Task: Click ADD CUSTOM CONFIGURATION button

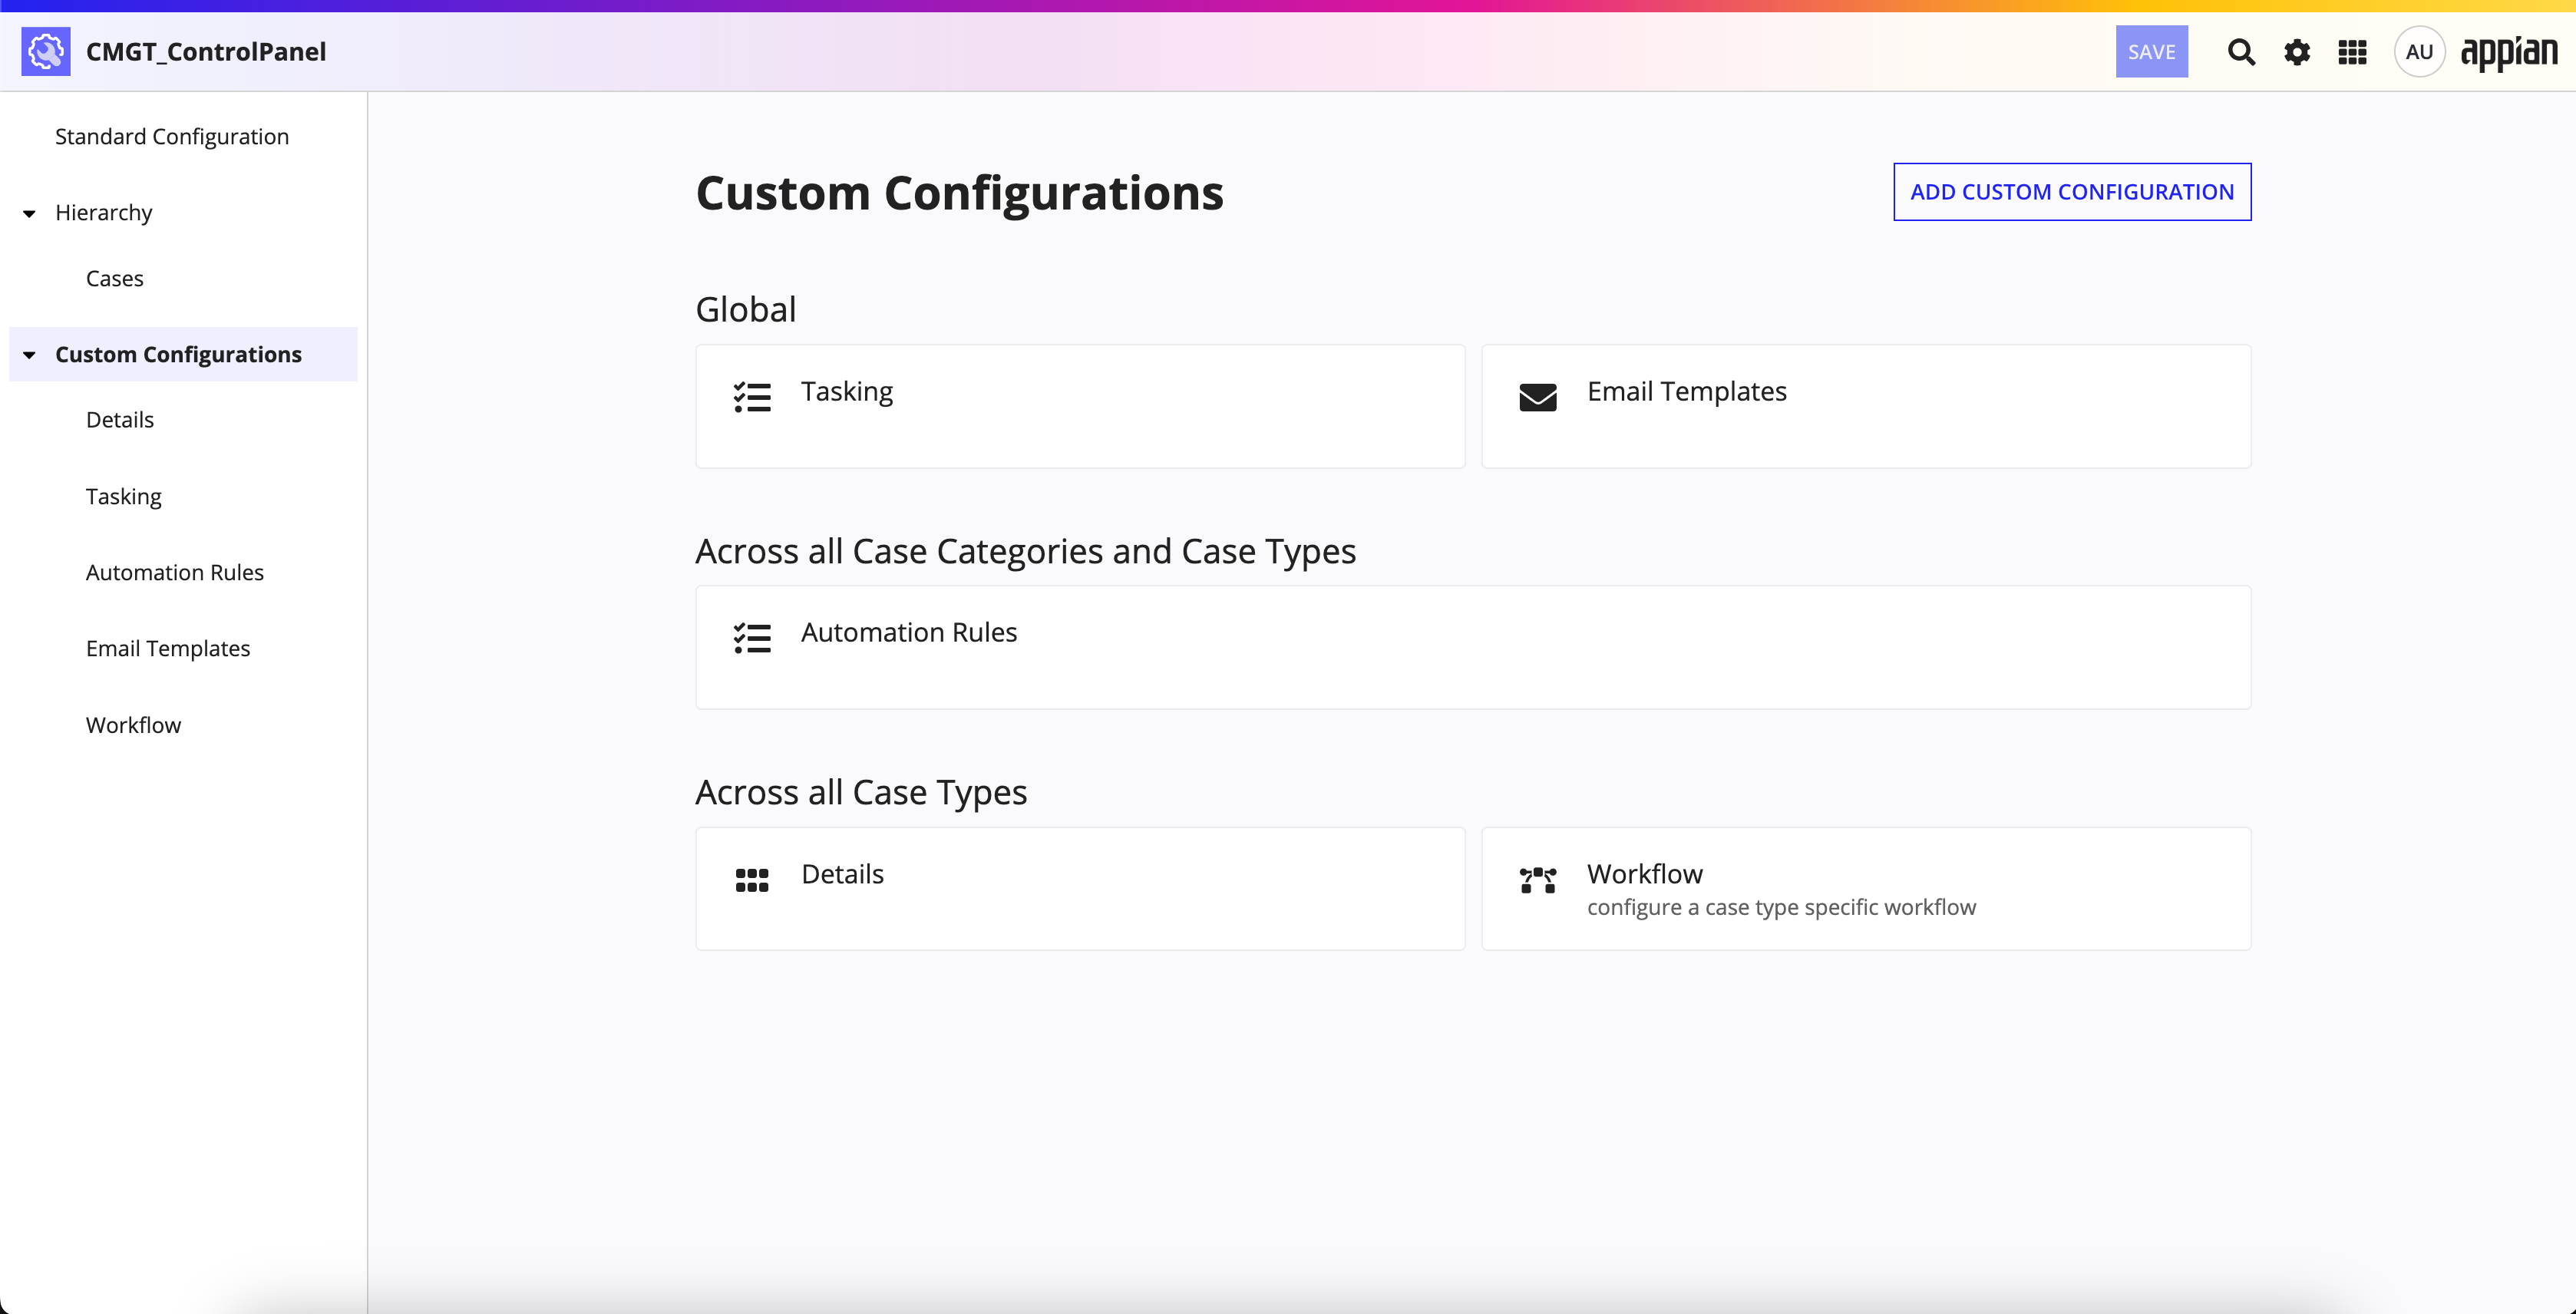Action: pyautogui.click(x=2072, y=192)
